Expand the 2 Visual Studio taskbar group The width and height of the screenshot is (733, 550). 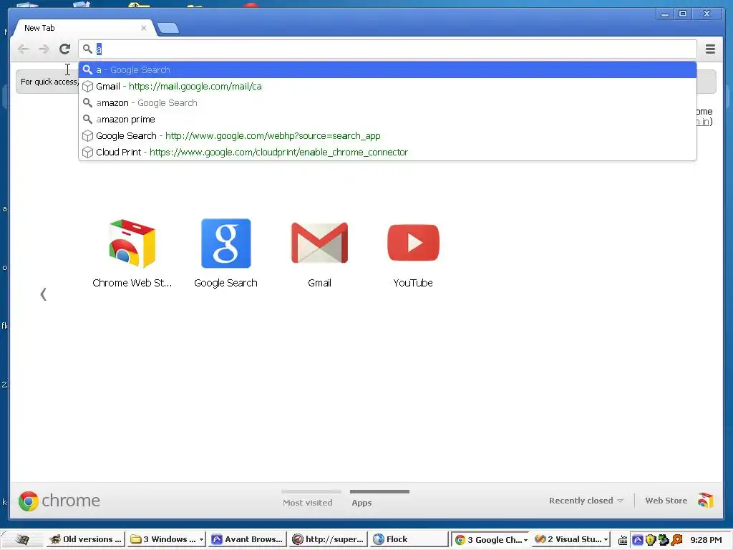click(571, 539)
